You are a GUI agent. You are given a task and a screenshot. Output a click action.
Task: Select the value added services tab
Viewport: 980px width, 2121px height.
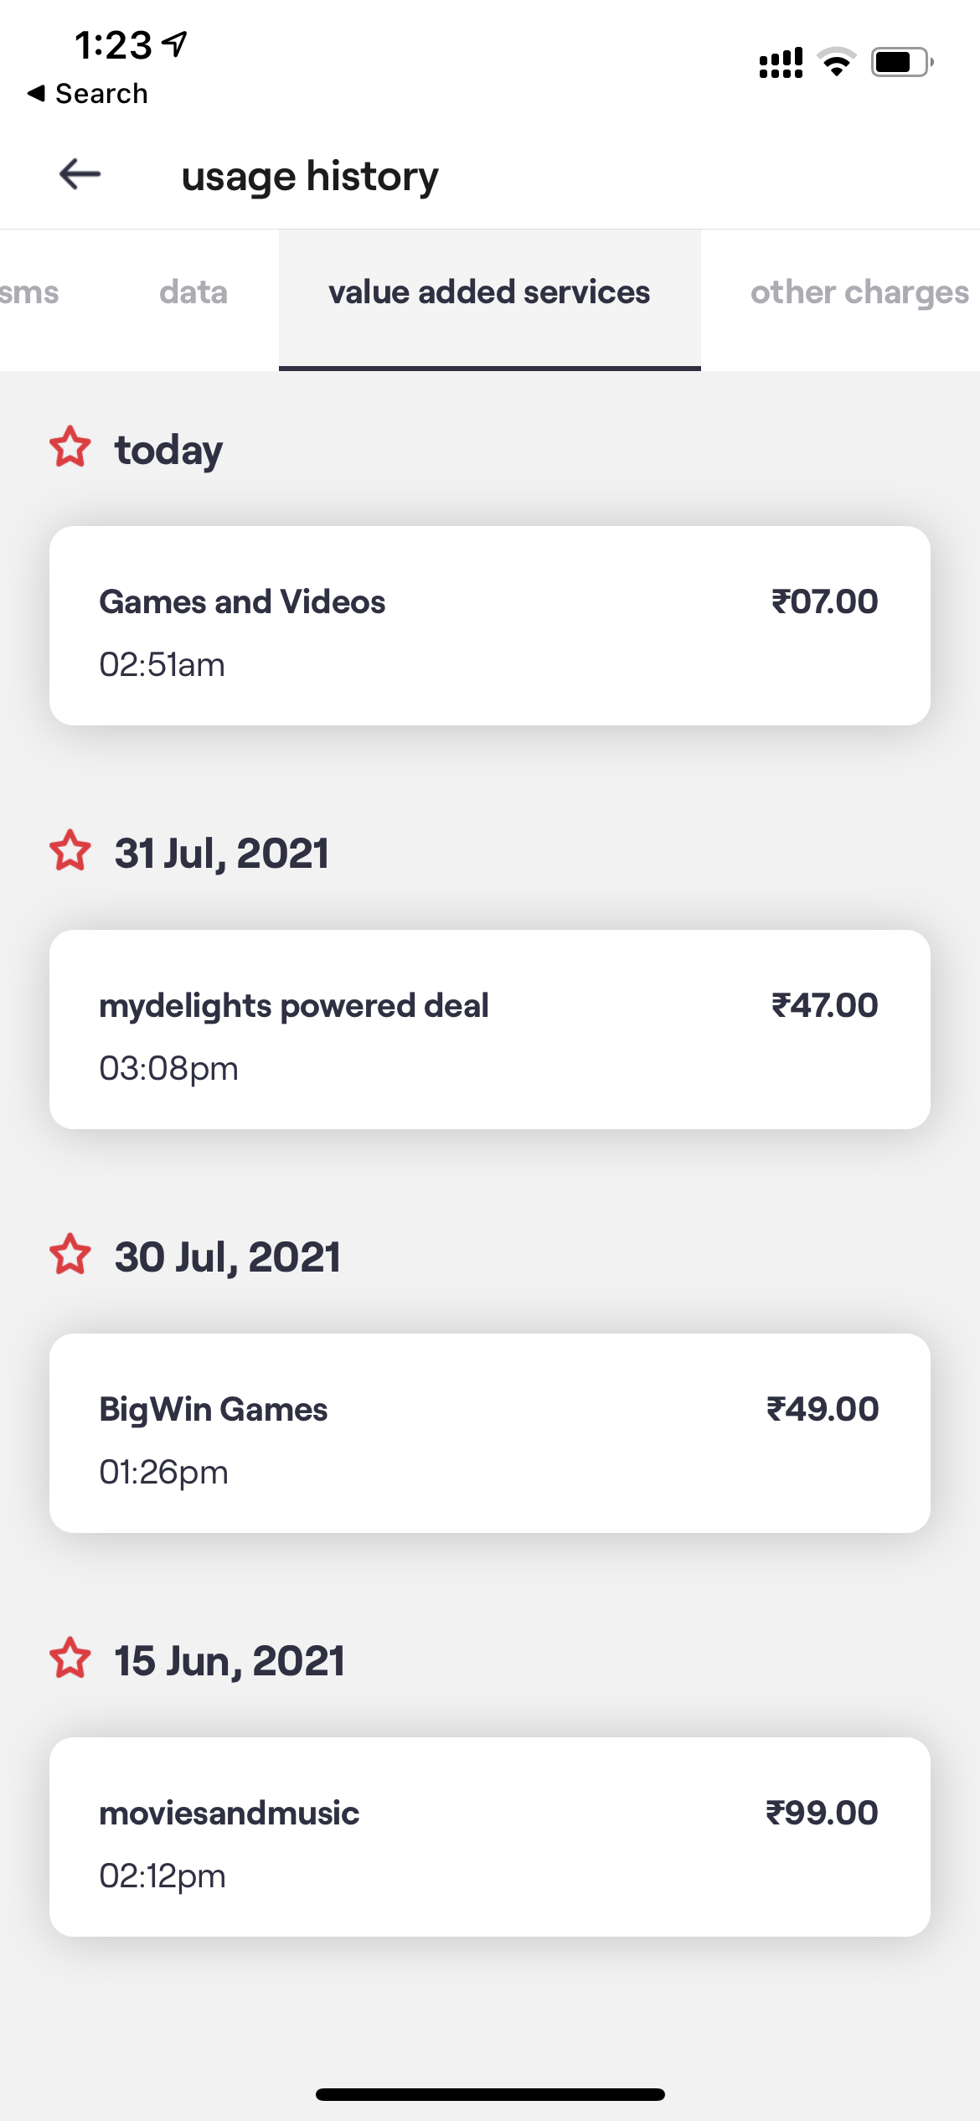[x=489, y=293]
